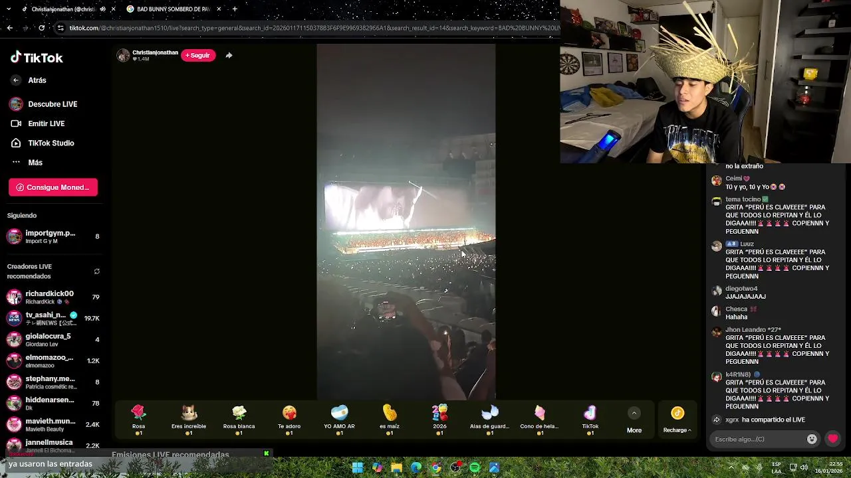Send the Alas de guard... gift
The image size is (851, 478).
coord(490,420)
